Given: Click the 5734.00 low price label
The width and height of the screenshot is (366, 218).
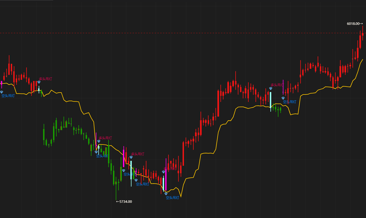Looking at the screenshot, I should click(124, 201).
